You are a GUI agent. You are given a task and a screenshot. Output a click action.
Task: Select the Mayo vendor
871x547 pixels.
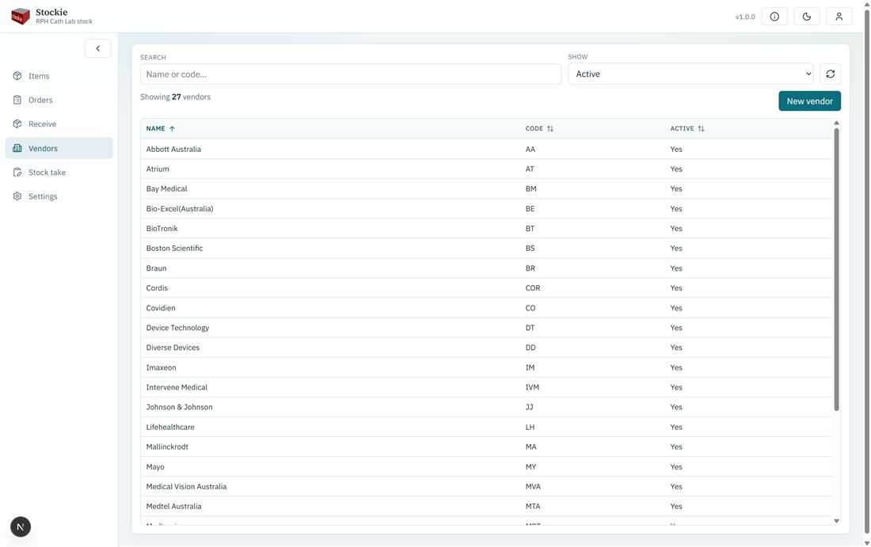[155, 467]
